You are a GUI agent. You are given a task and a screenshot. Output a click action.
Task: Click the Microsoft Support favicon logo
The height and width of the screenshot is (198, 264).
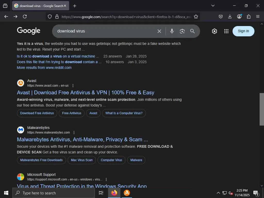[x=21, y=177]
